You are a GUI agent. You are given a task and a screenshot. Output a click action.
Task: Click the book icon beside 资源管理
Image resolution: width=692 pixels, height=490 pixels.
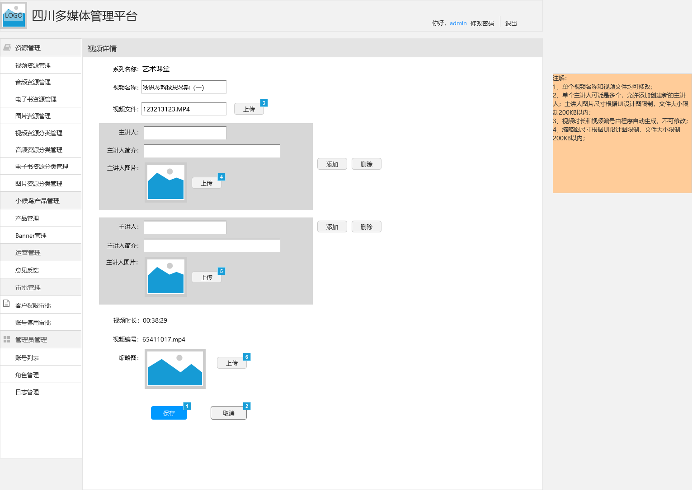click(x=7, y=47)
